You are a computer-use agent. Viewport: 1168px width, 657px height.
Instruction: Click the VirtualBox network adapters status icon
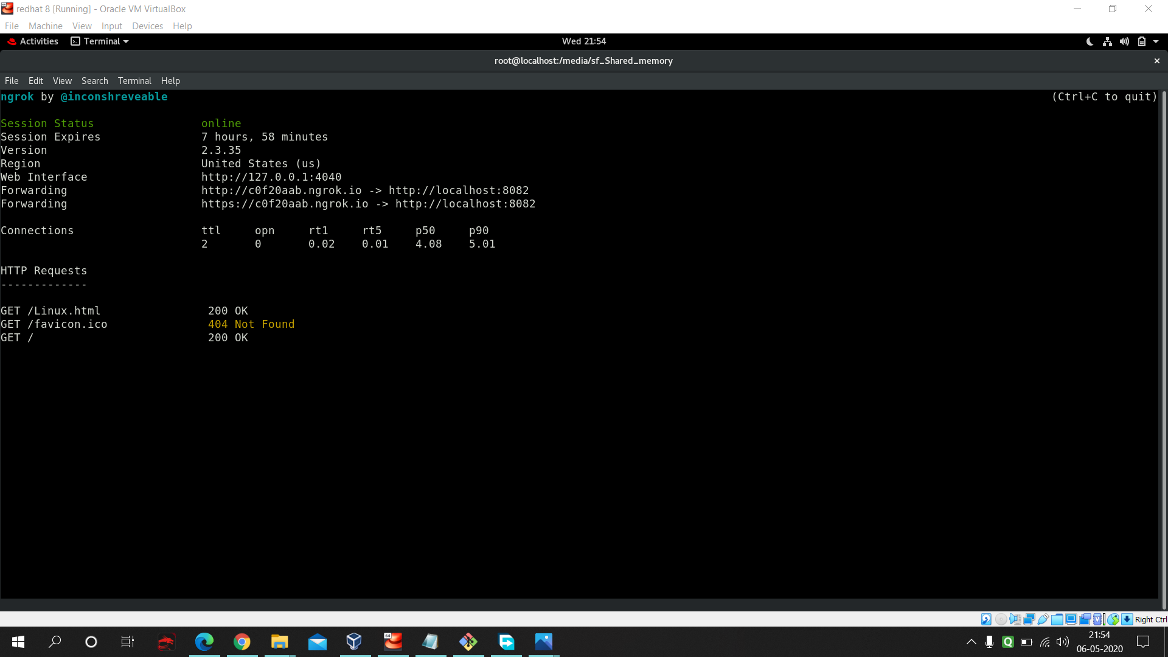[x=1029, y=619]
